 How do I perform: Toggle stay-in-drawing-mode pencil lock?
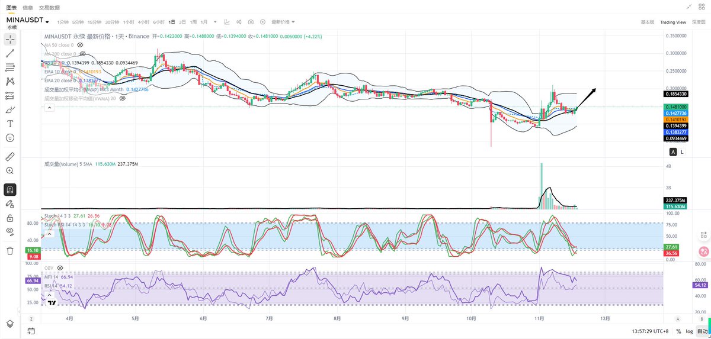pyautogui.click(x=10, y=204)
